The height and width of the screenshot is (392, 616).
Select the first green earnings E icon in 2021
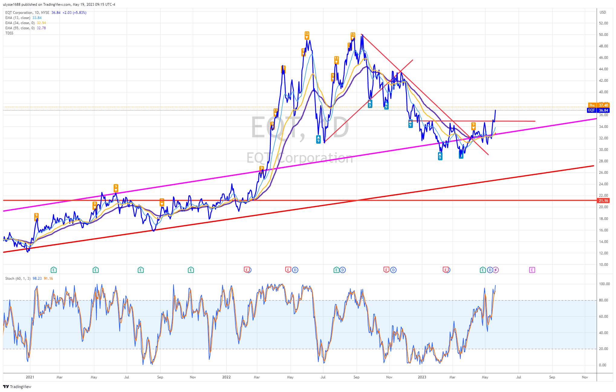[53, 270]
